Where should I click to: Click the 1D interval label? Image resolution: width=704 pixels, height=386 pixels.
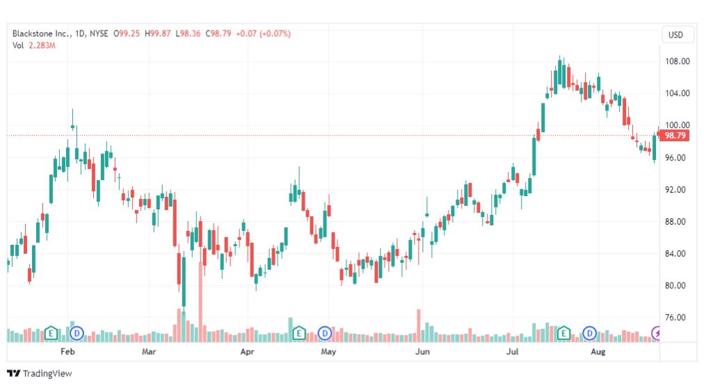(x=80, y=33)
